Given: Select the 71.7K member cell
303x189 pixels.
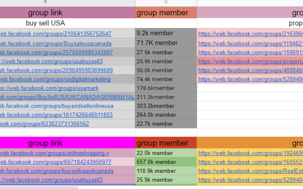Looking at the screenshot, I should point(166,43).
